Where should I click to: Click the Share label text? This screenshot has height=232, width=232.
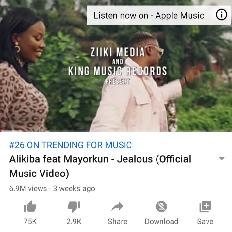[118, 222]
